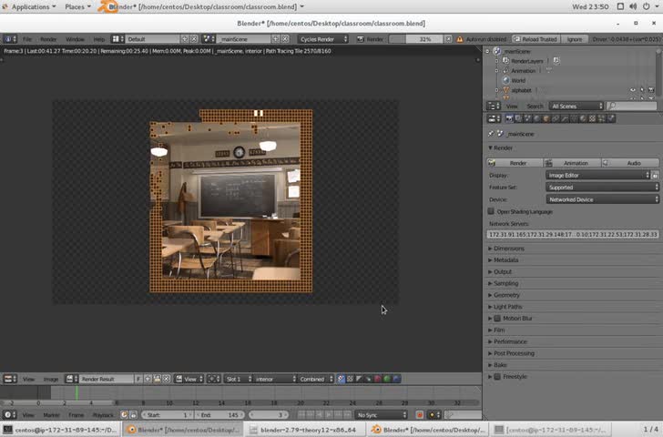
Task: Click the image editor type icon
Action: pyautogui.click(x=10, y=379)
